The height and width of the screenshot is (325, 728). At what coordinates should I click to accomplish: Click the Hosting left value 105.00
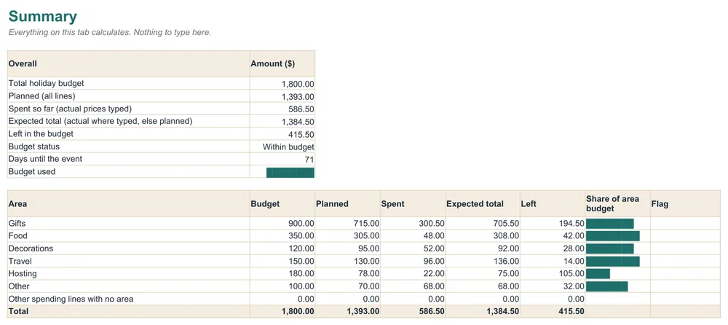click(571, 274)
